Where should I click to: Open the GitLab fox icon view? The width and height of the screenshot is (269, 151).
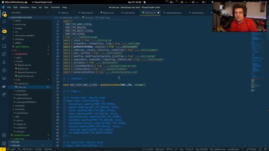(4, 78)
